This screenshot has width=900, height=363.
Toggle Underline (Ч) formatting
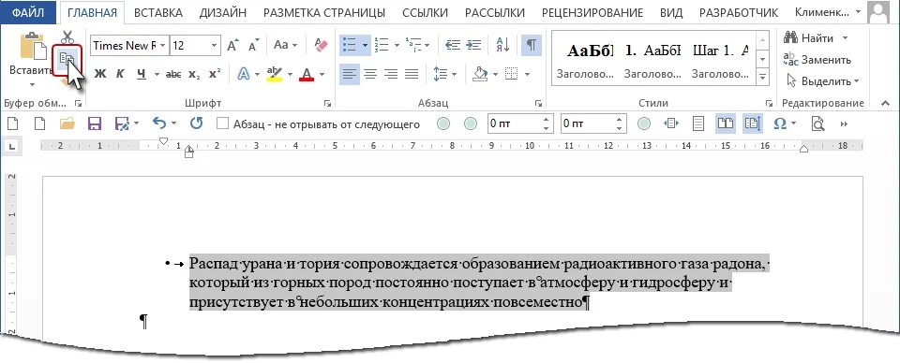pyautogui.click(x=142, y=75)
